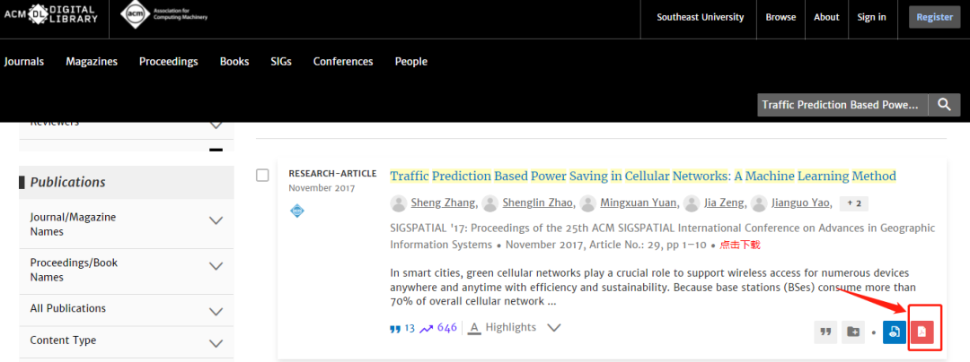Viewport: 970px width, 362px height.
Task: Click the red PDF download icon
Action: point(921,332)
